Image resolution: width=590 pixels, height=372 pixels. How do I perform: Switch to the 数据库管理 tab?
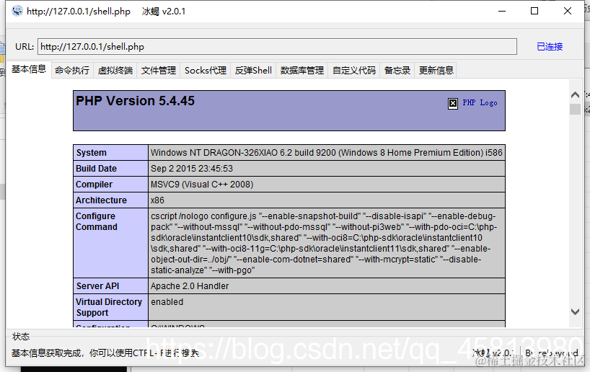click(302, 71)
